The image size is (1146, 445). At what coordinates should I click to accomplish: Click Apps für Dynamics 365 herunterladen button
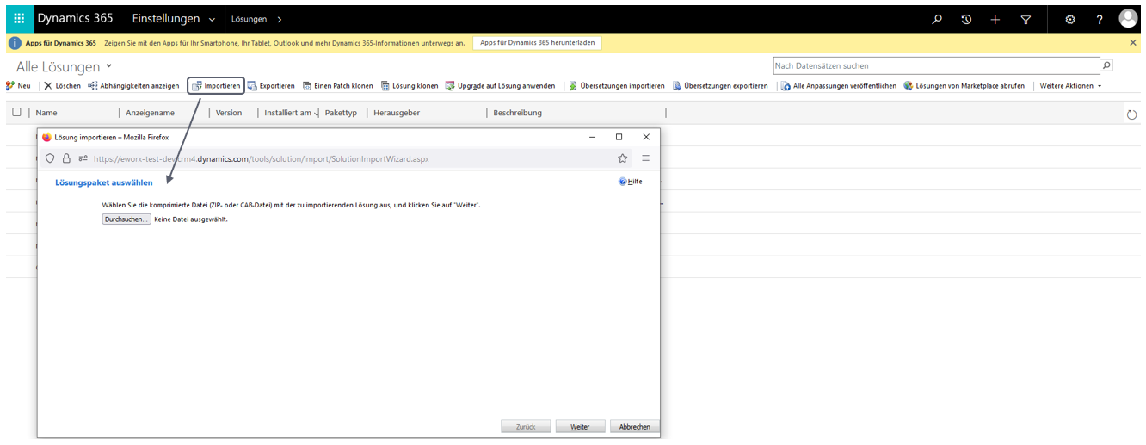tap(537, 42)
